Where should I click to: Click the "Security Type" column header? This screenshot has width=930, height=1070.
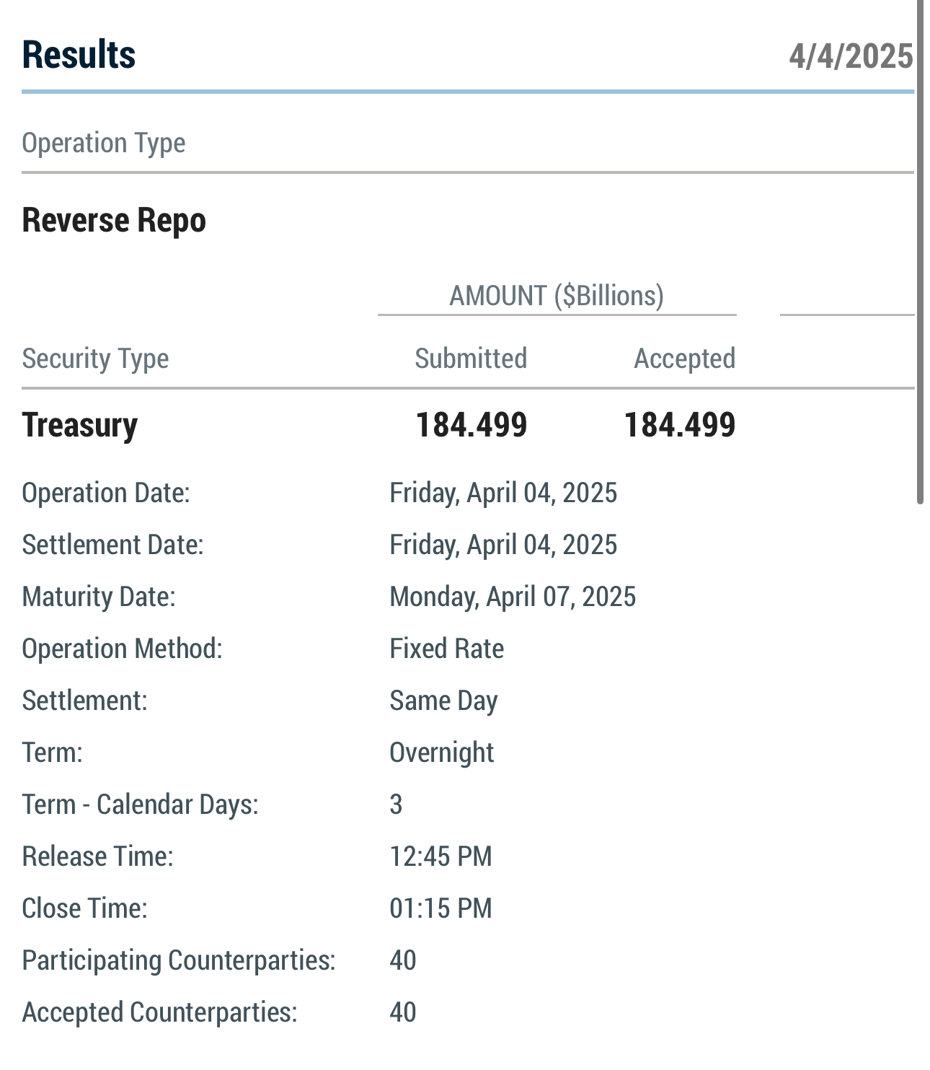tap(95, 359)
